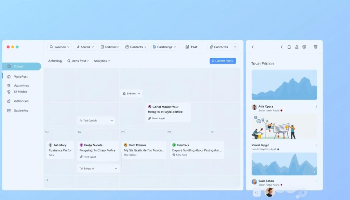Open the Contacts dropdown in the top bar
This screenshot has height=200, width=350.
click(x=136, y=46)
